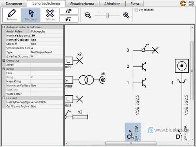Click the zoom in magnifier icon
This screenshot has height=147, width=196.
[126, 15]
